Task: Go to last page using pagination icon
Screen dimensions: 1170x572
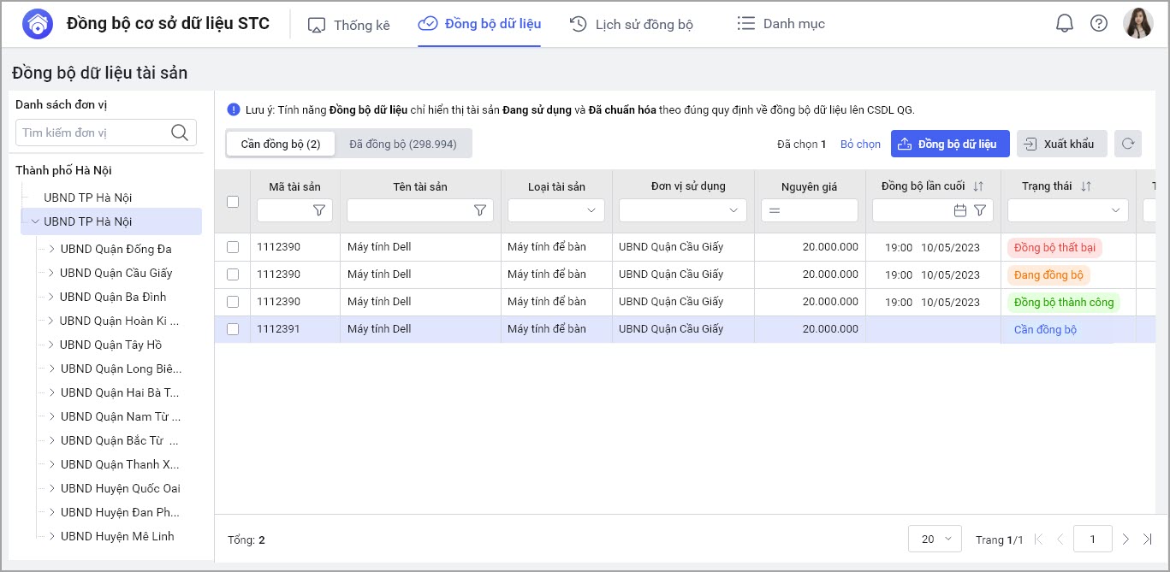Action: pyautogui.click(x=1148, y=540)
